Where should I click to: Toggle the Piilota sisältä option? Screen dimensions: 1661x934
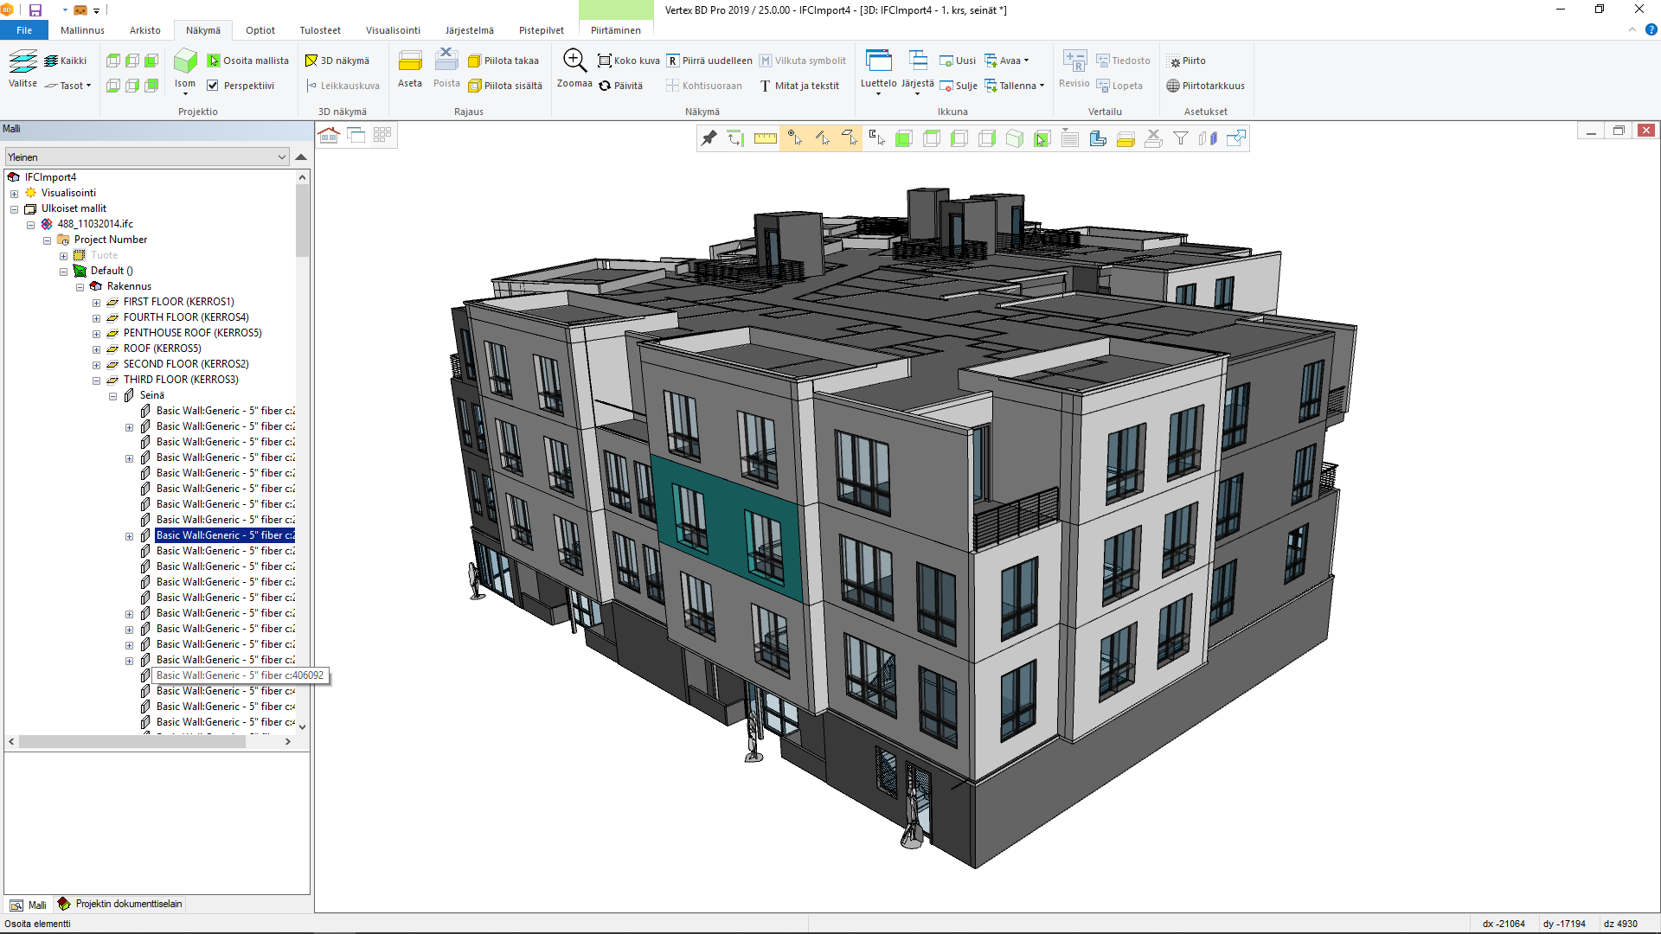coord(505,86)
